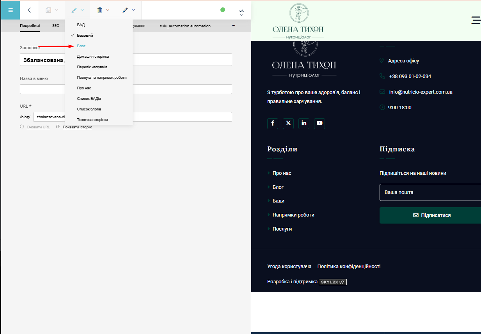Click the save disk icon
This screenshot has width=481, height=334.
[x=48, y=10]
